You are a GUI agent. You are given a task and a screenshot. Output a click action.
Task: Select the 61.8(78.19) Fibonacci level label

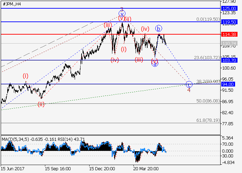(208, 120)
